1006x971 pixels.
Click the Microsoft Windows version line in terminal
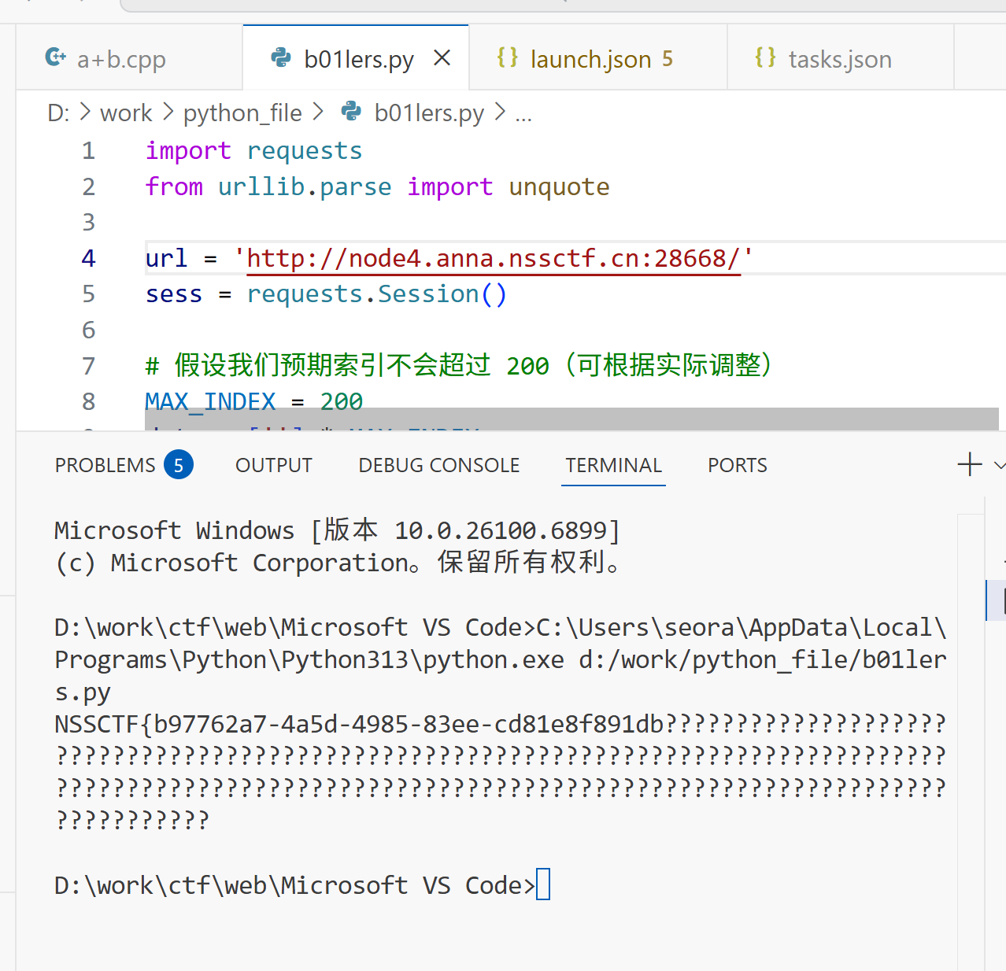click(338, 530)
